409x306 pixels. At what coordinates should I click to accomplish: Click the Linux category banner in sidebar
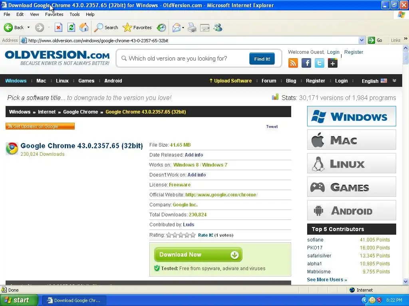pyautogui.click(x=351, y=163)
